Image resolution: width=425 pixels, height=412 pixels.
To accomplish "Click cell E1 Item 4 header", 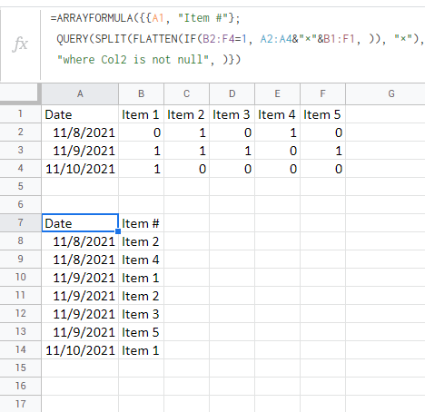I will tap(277, 114).
